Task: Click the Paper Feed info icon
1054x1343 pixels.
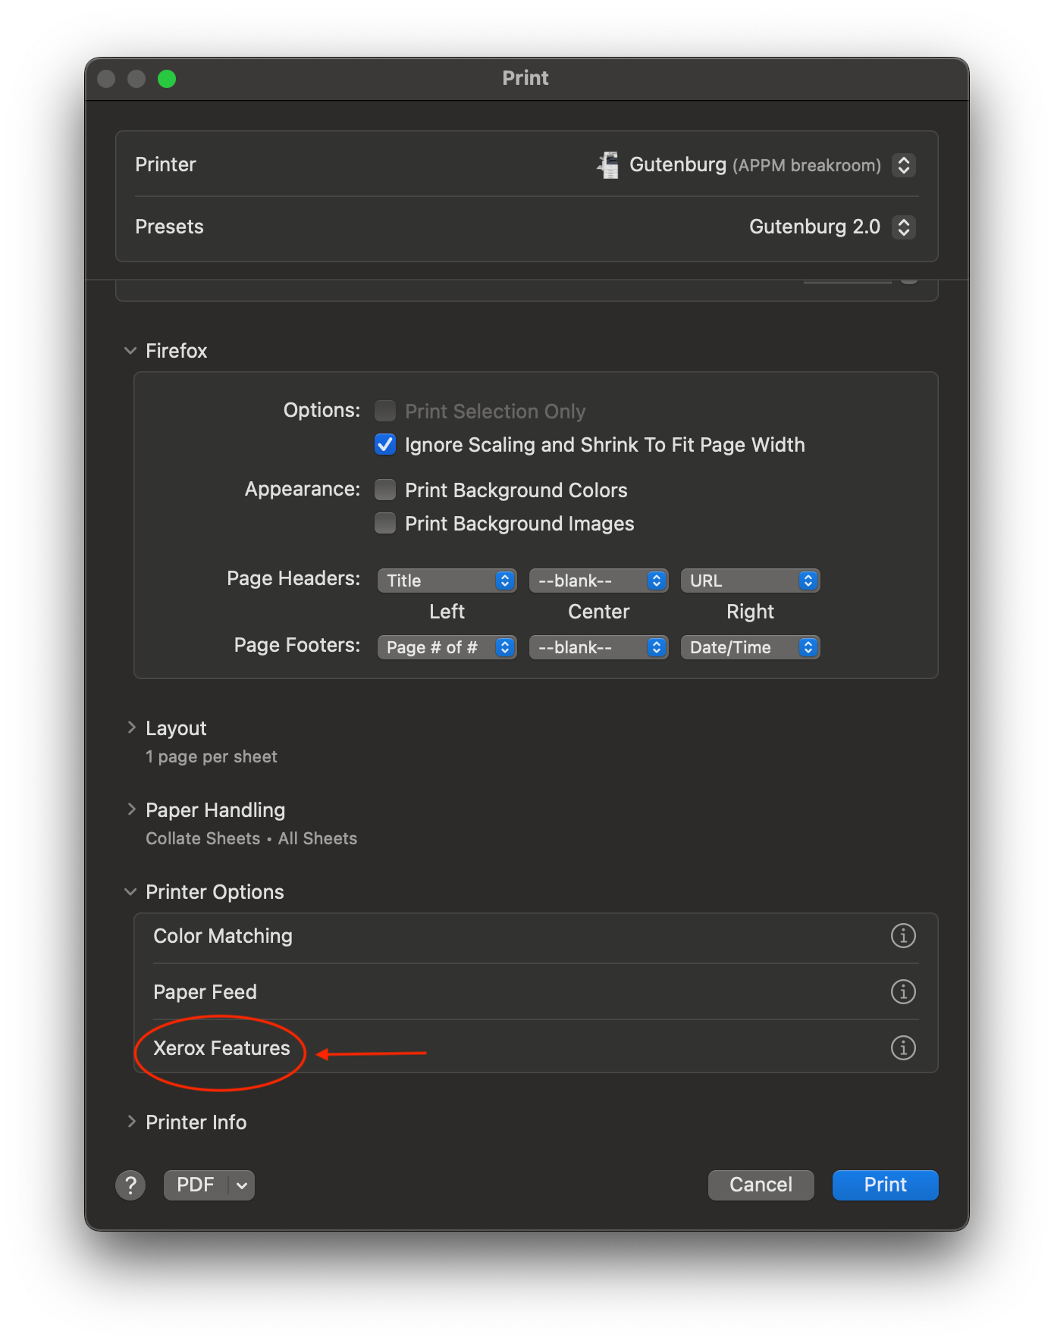Action: pos(902,991)
